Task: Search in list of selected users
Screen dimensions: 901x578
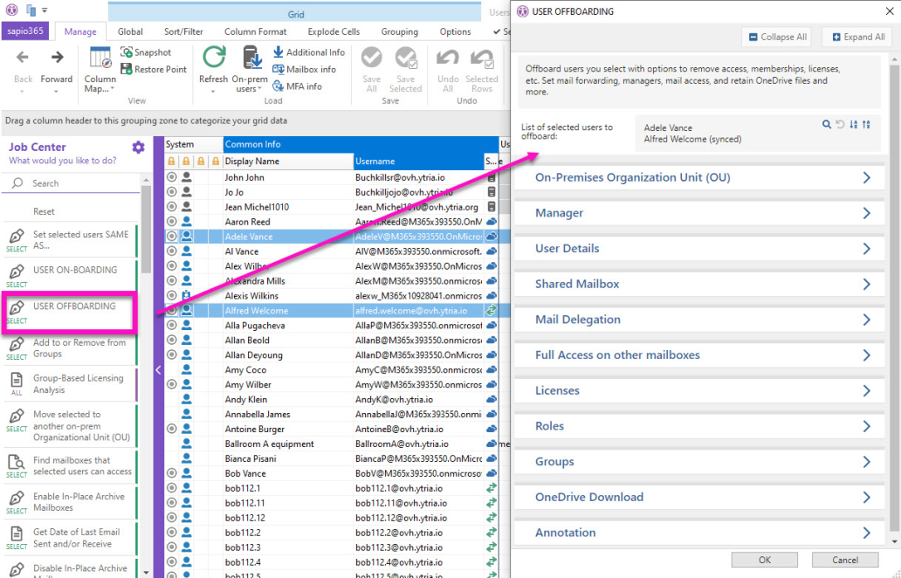Action: 826,124
